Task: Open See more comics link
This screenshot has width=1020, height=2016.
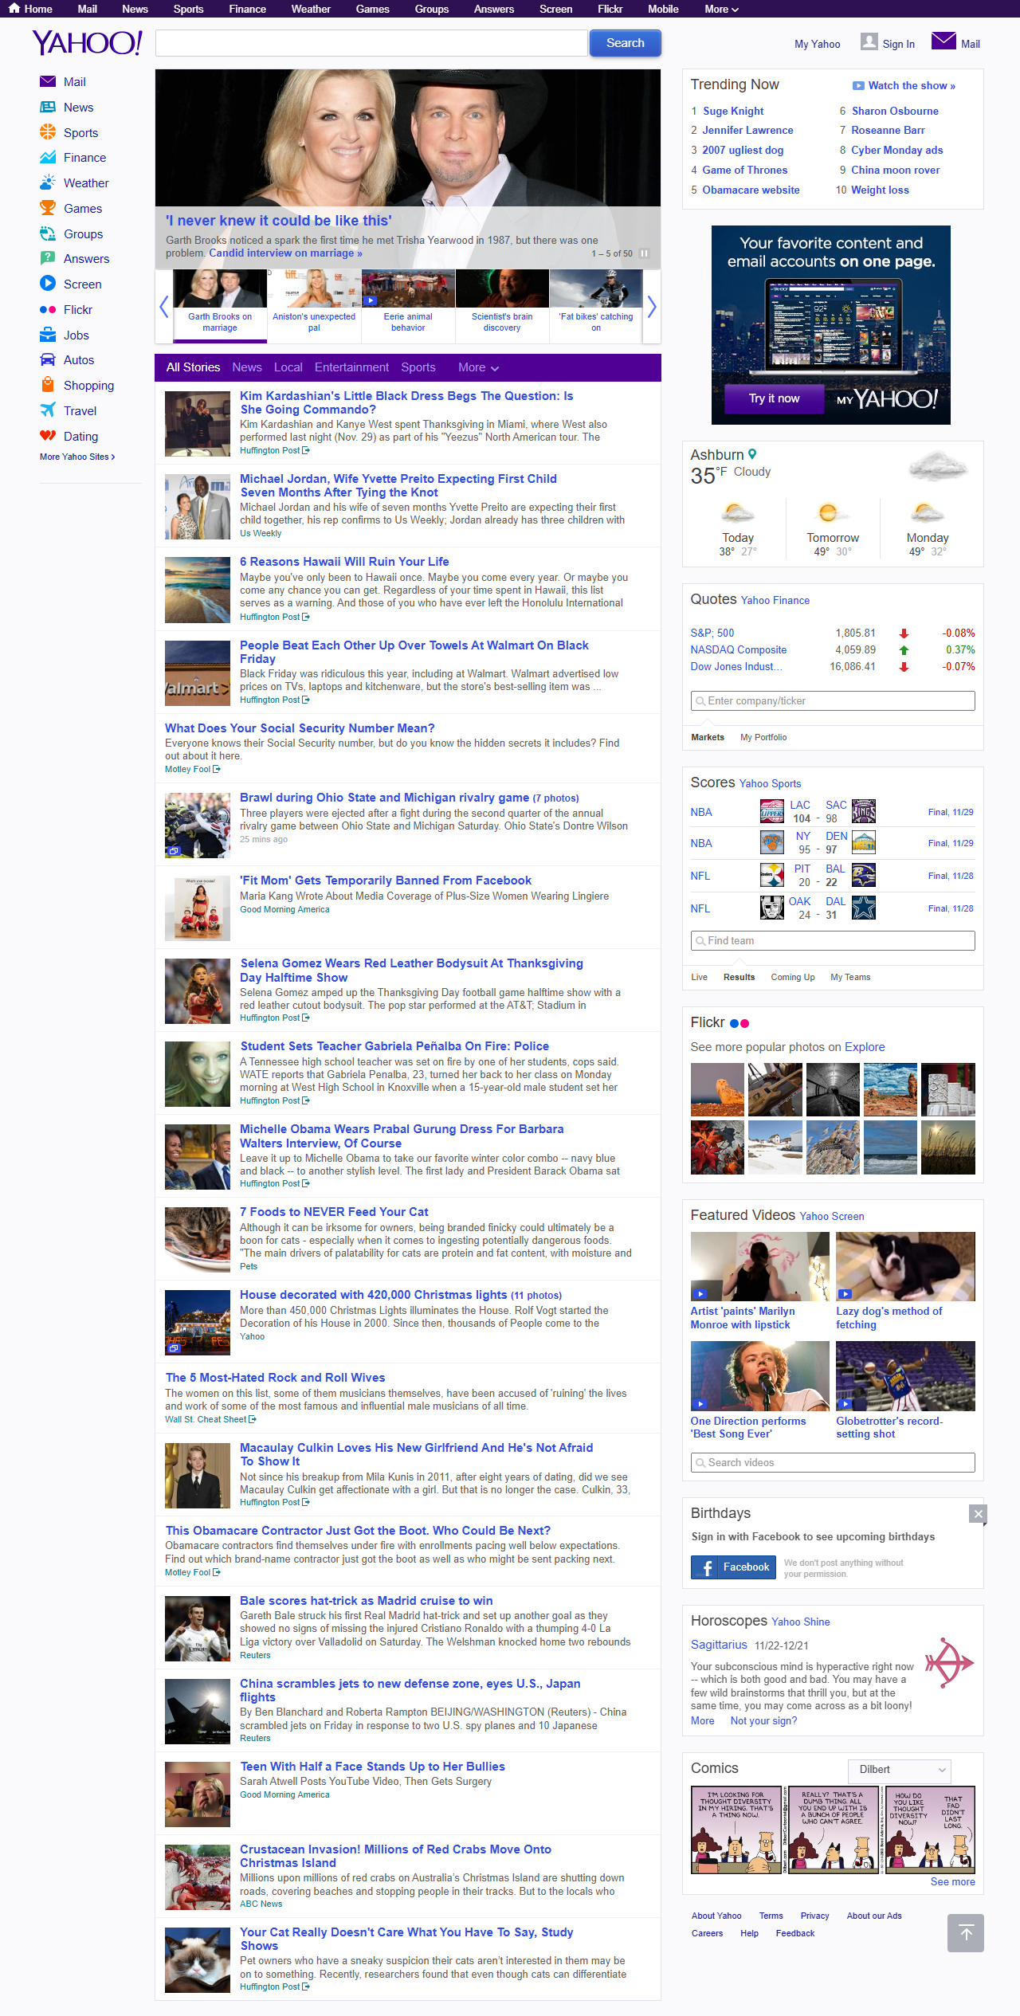Action: (x=952, y=1881)
